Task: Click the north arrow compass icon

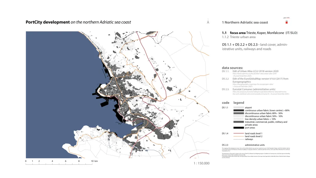Action: pyautogui.click(x=208, y=22)
